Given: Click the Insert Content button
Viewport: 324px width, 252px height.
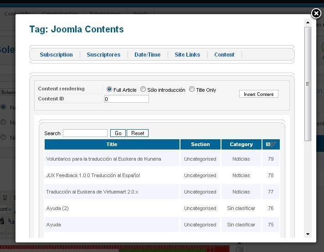Looking at the screenshot, I should [259, 94].
